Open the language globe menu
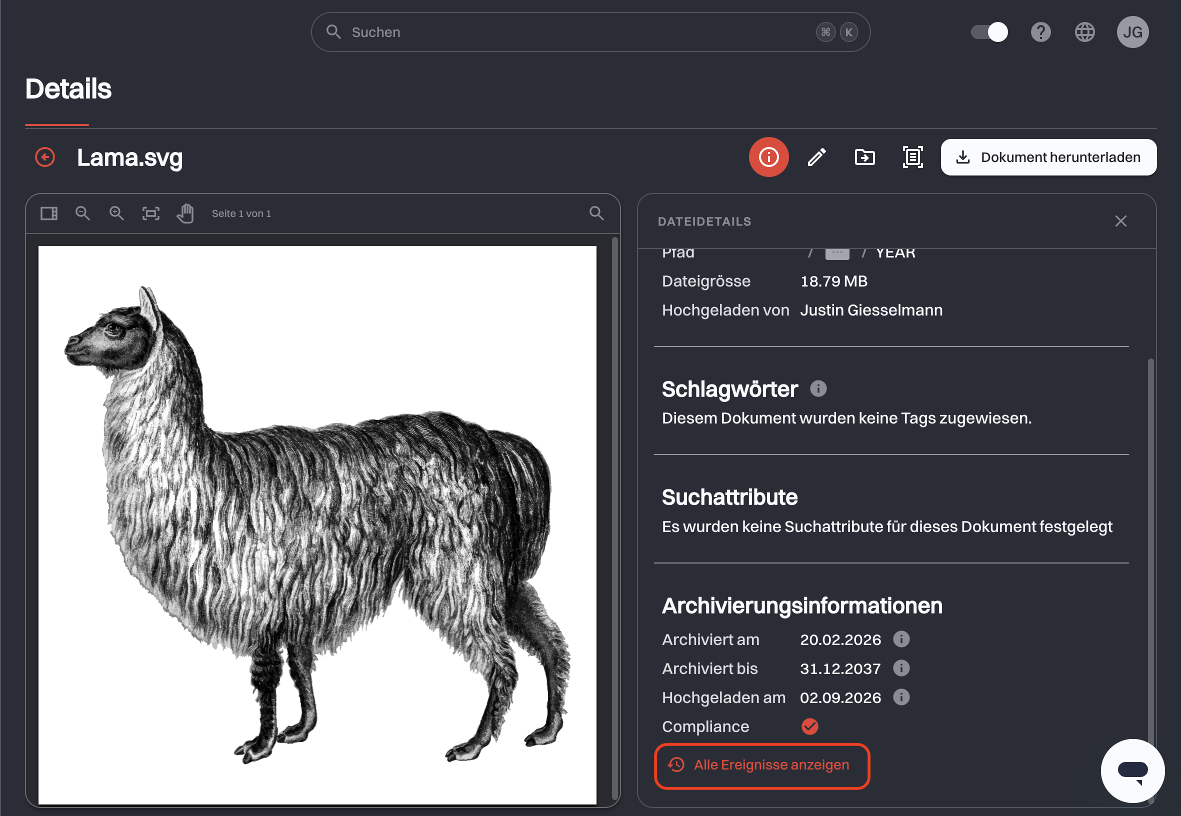This screenshot has width=1181, height=816. [x=1084, y=32]
